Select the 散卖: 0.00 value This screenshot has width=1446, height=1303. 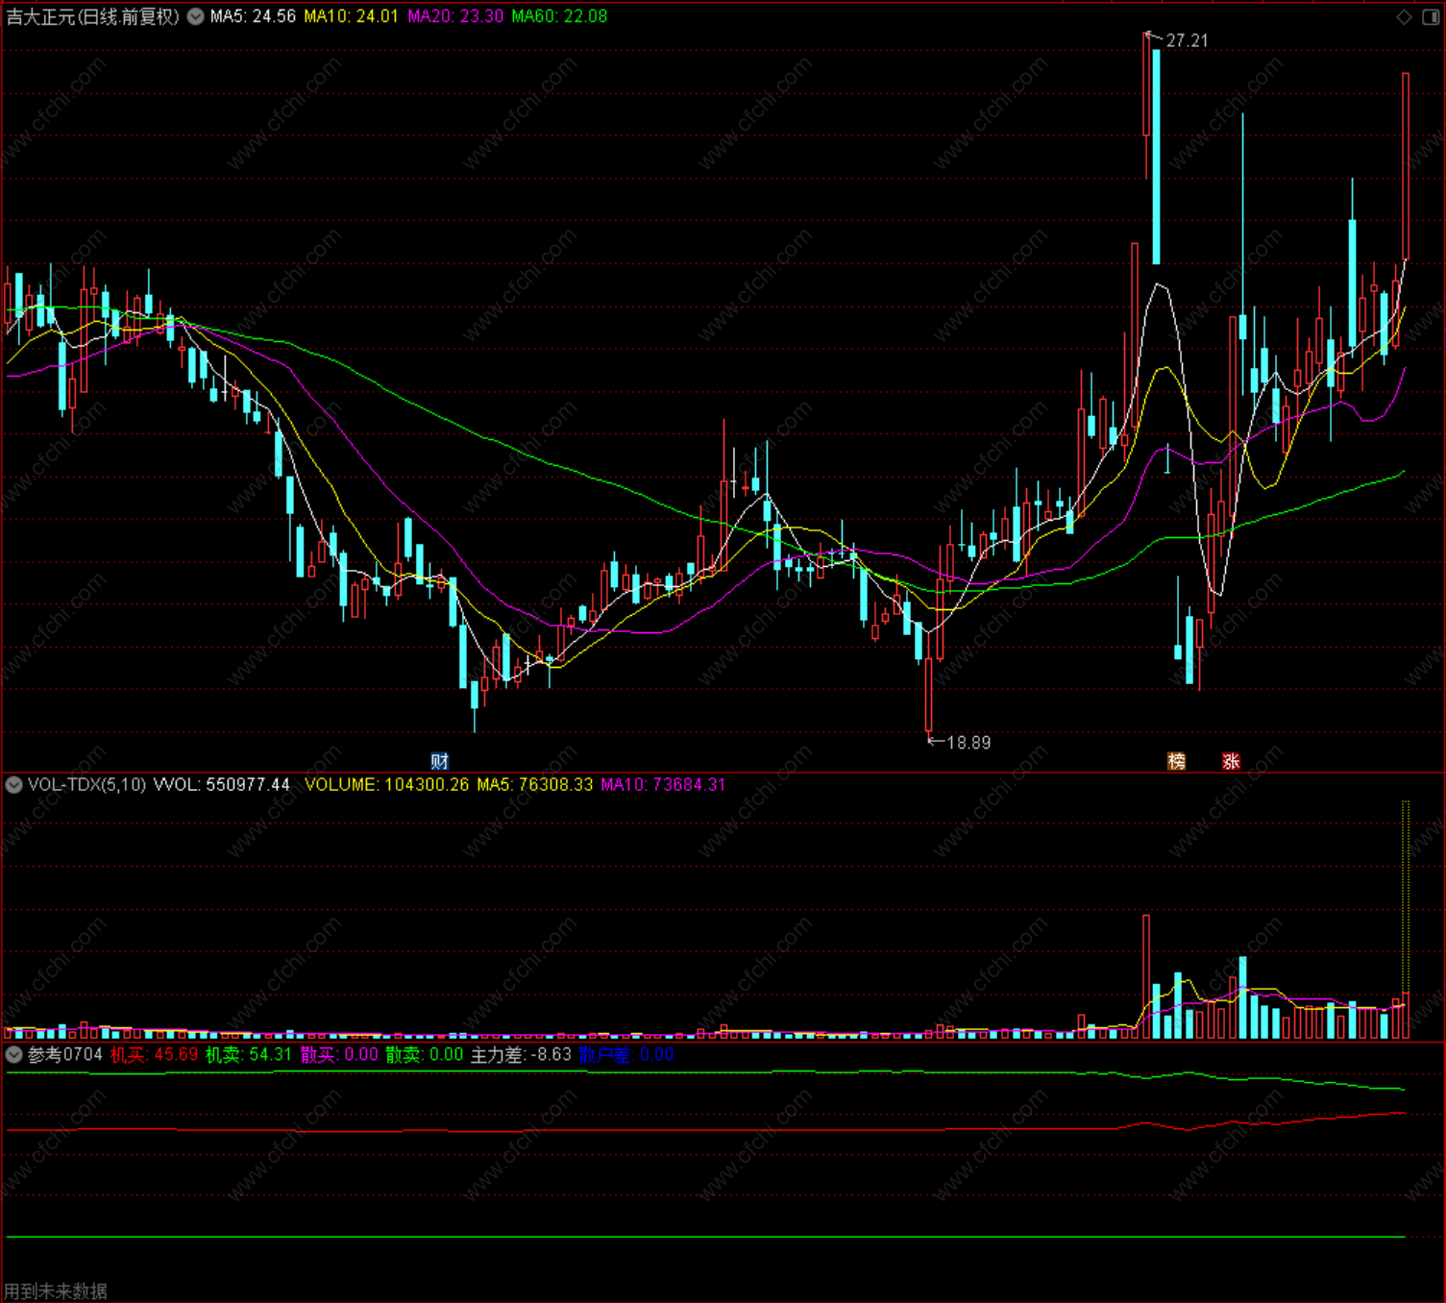click(425, 1055)
